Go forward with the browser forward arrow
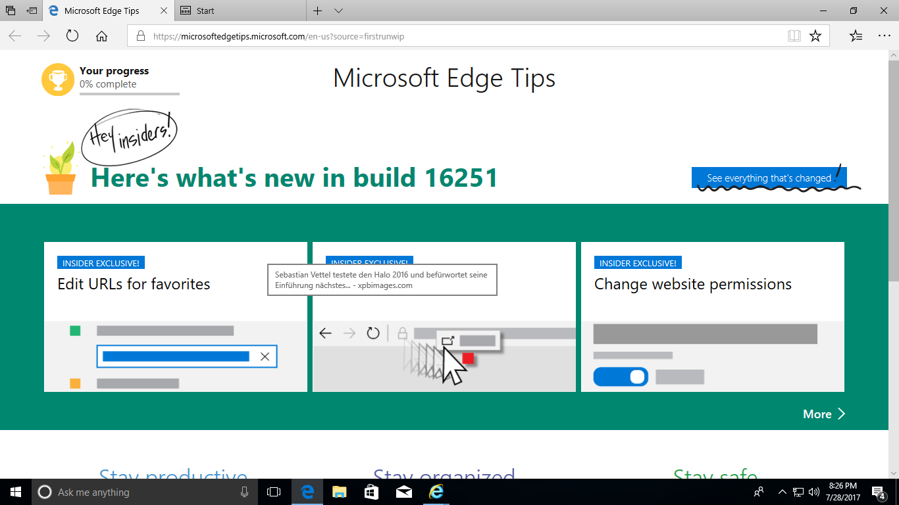Screen dimensions: 899x505 (x=43, y=36)
